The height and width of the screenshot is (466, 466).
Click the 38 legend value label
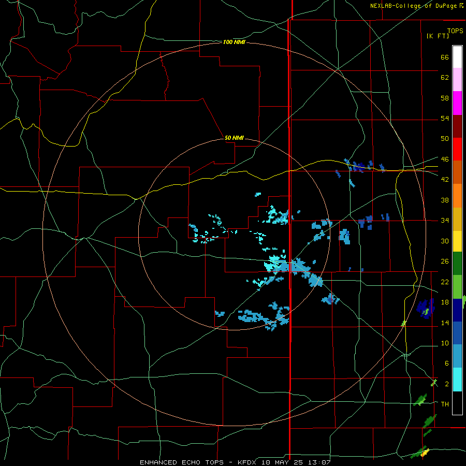[x=445, y=200]
